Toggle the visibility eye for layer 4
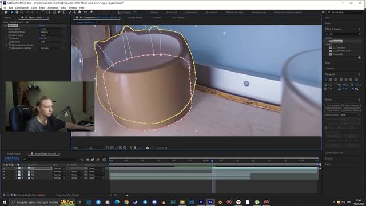This screenshot has width=366, height=206. [4, 178]
